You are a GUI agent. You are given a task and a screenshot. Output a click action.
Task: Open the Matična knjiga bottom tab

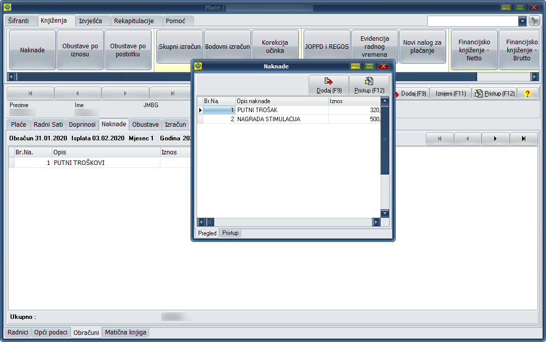click(x=126, y=332)
